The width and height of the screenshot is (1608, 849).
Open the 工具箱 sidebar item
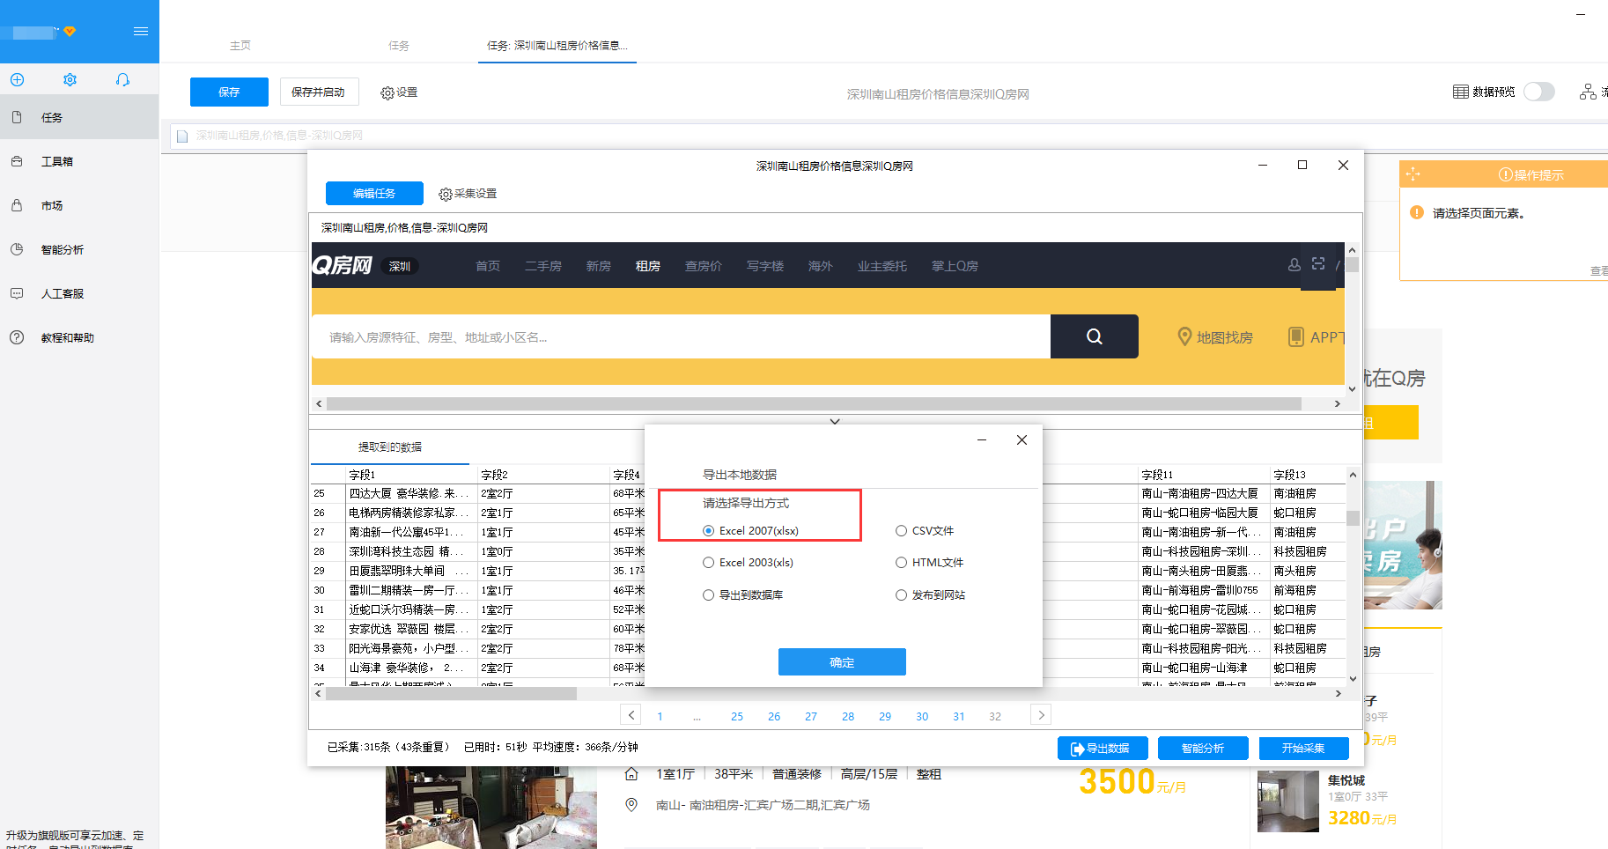(x=79, y=161)
